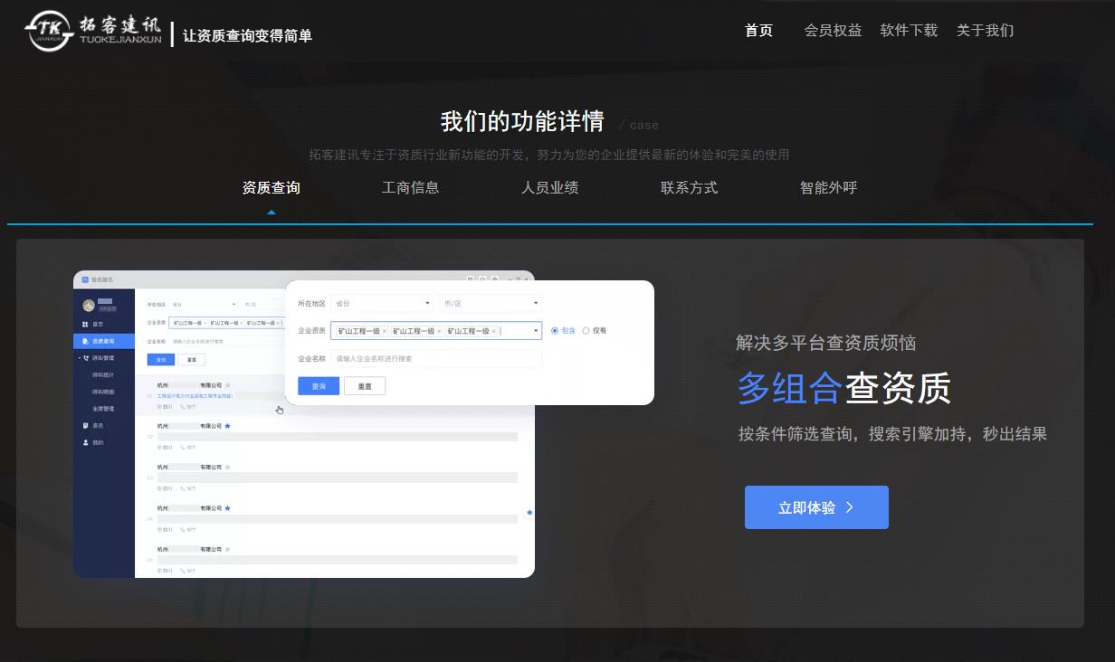Click the 企业名称 search input field
Image resolution: width=1115 pixels, height=662 pixels.
pyautogui.click(x=436, y=359)
